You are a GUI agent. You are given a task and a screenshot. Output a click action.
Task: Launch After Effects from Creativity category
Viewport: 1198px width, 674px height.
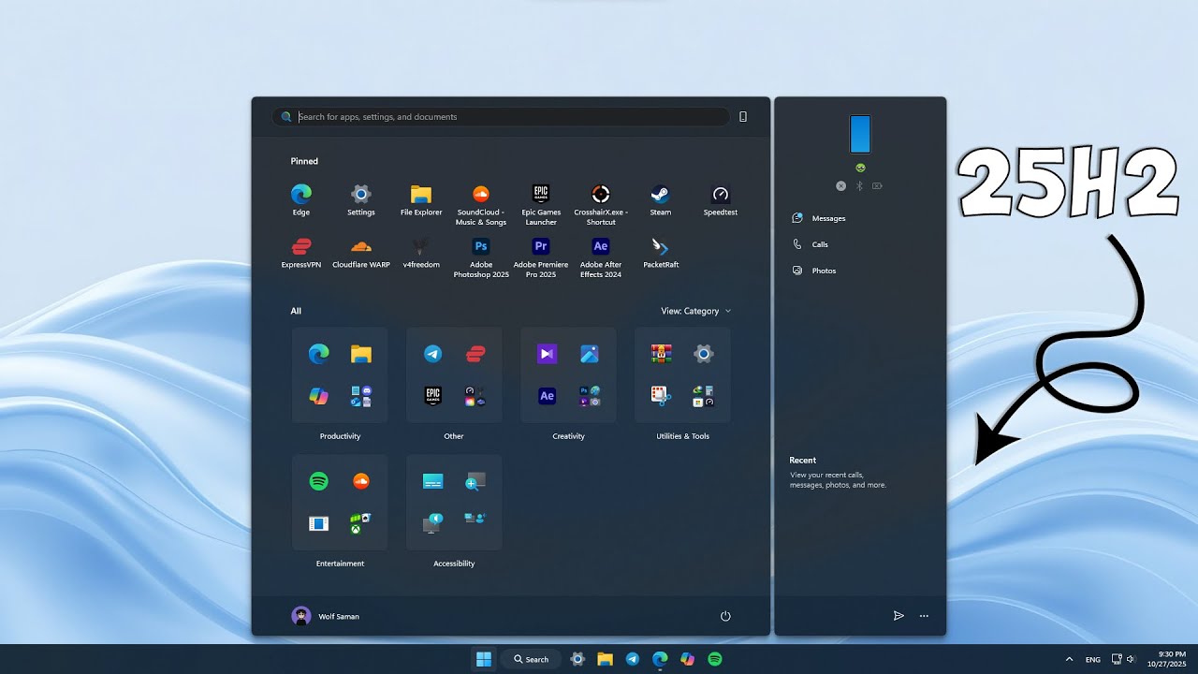tap(548, 396)
